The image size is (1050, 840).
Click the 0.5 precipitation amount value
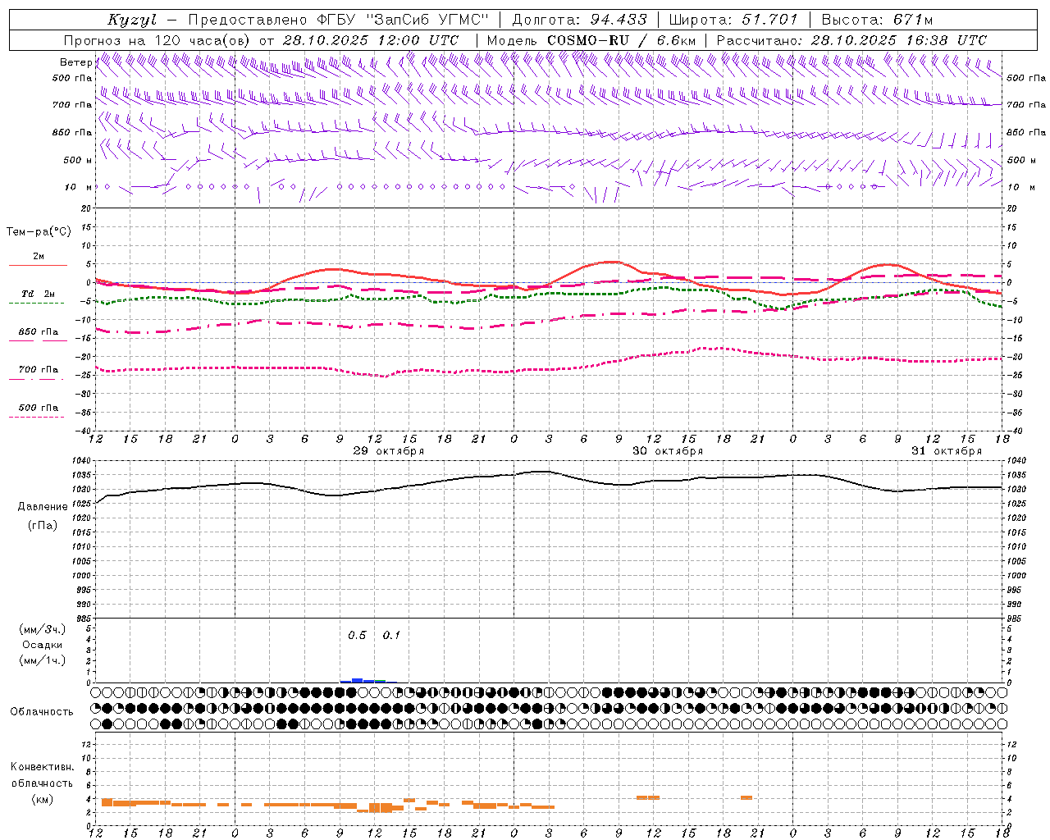(x=357, y=636)
